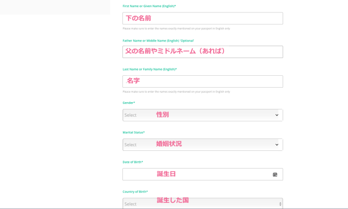
Task: Open the Country of Birth dropdown
Action: pos(202,203)
